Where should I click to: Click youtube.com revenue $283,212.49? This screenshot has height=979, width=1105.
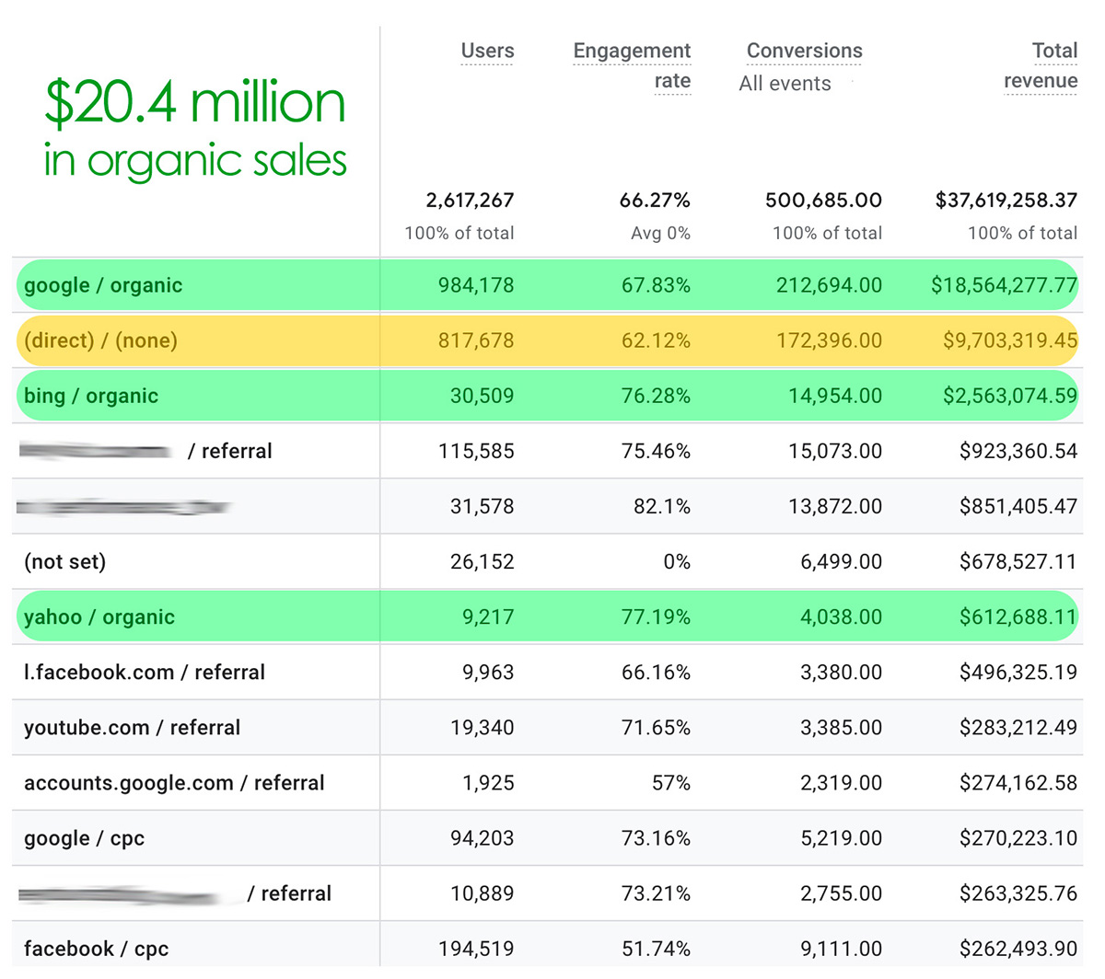[1018, 727]
